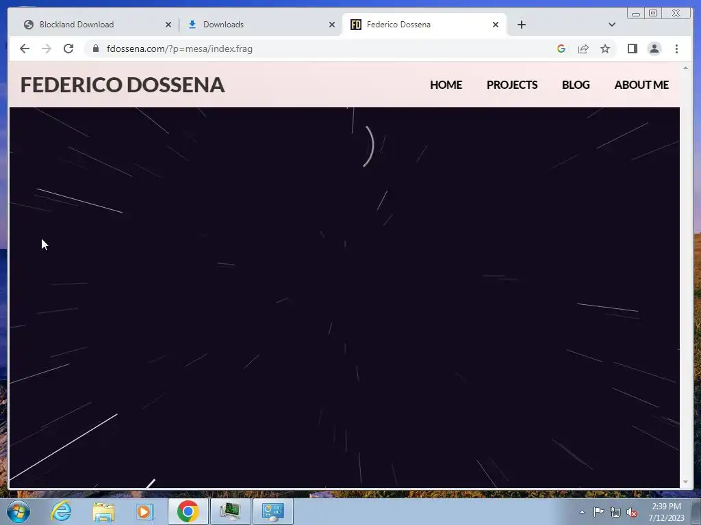
Task: Click the forward navigation arrow
Action: coord(47,49)
